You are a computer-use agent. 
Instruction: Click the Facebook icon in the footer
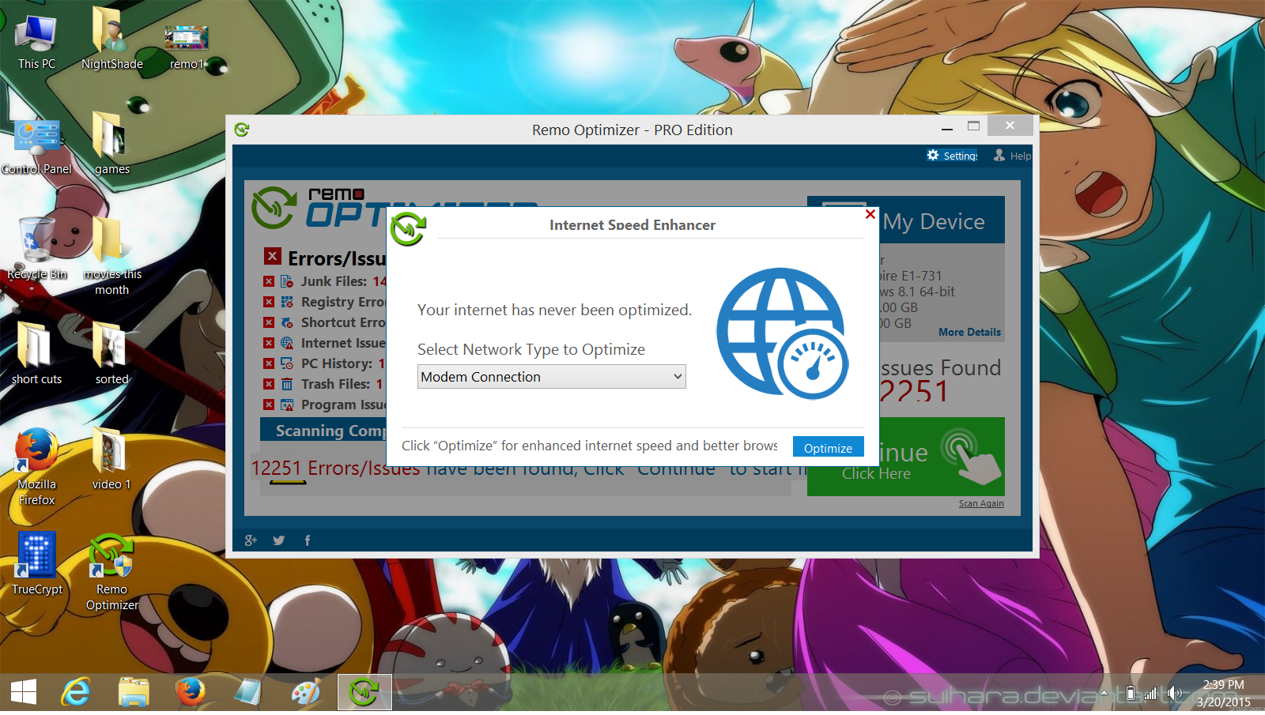click(x=308, y=540)
